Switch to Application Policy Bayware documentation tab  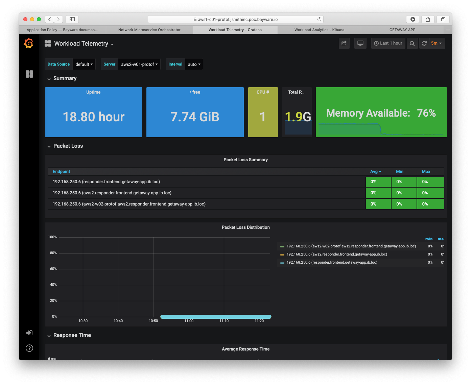coord(62,30)
